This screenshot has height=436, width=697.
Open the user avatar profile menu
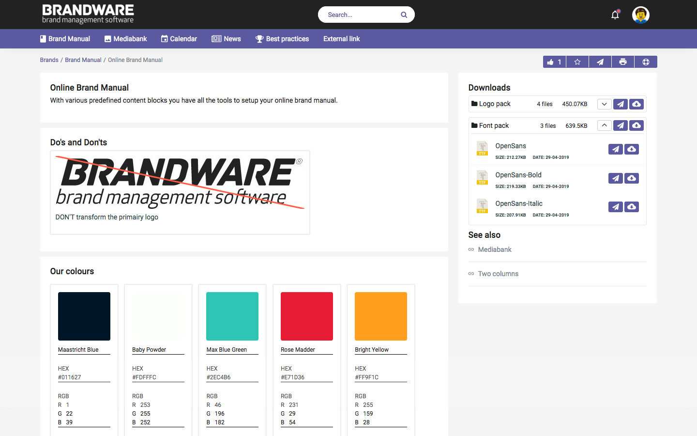pos(640,15)
